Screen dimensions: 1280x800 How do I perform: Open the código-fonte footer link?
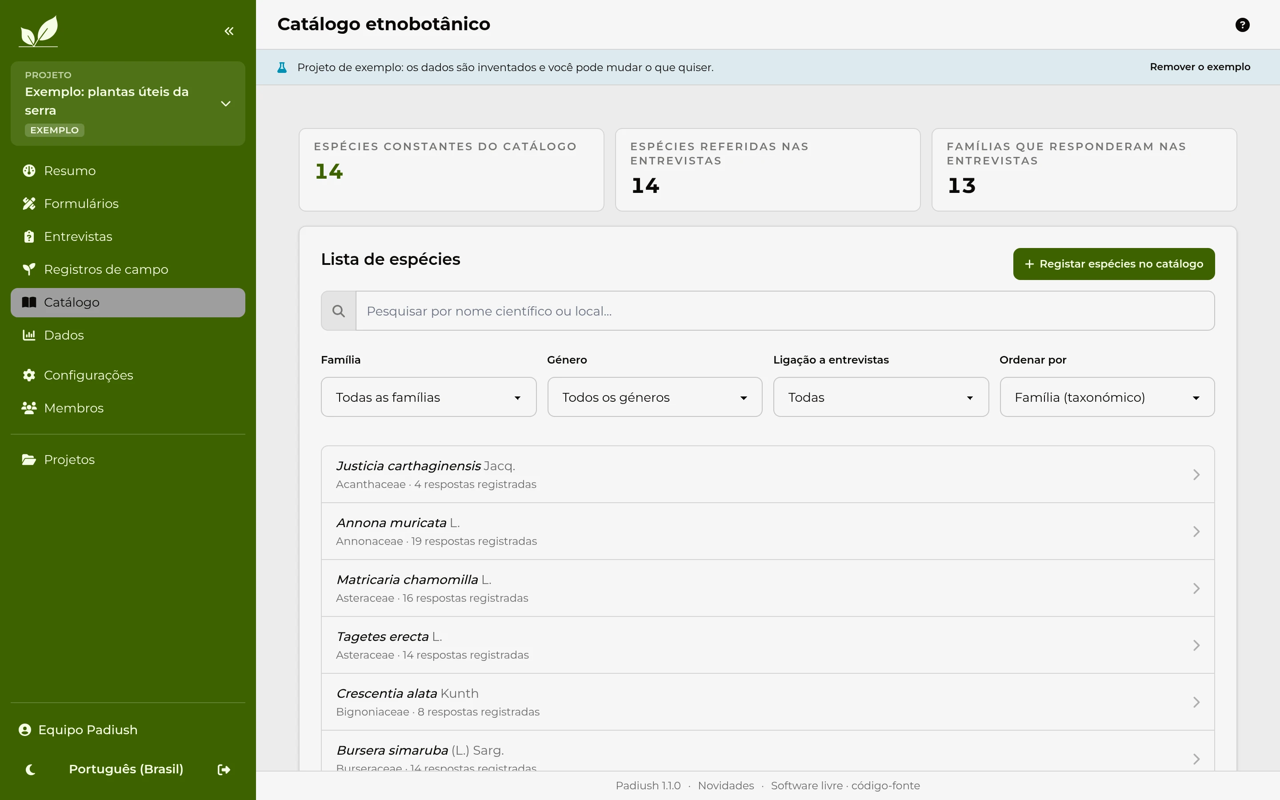point(885,786)
